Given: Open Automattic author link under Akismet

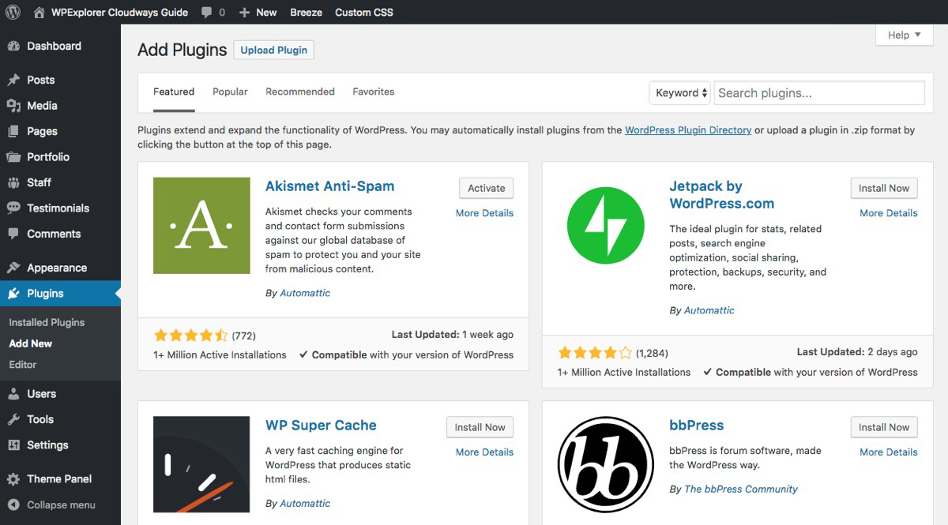Looking at the screenshot, I should point(305,293).
